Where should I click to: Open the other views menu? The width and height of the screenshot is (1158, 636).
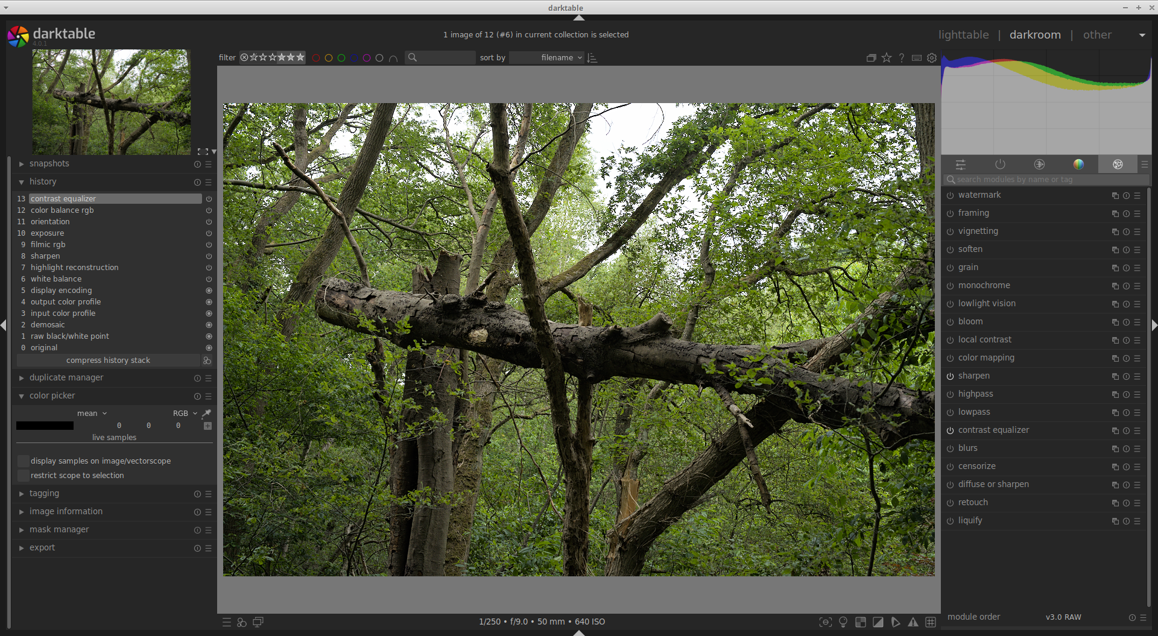(1097, 35)
